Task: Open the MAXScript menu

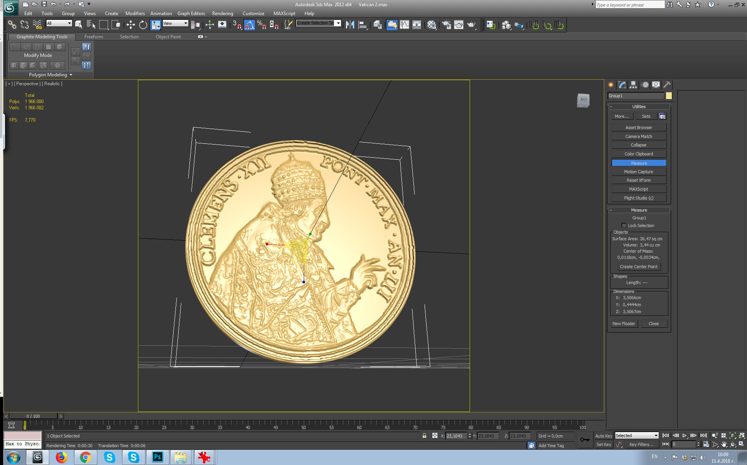Action: coord(284,14)
